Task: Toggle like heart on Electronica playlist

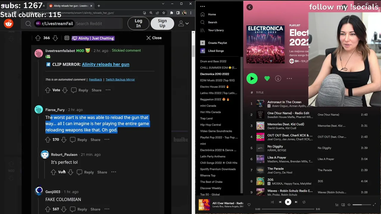Action: click(x=267, y=78)
